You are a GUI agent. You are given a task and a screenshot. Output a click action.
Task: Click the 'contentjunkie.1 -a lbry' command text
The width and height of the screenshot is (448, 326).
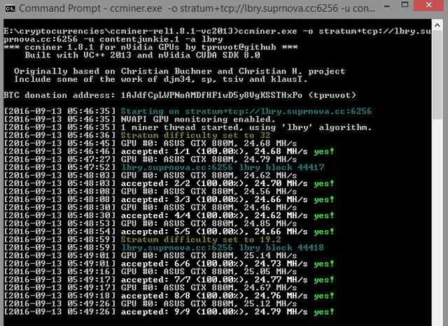point(161,38)
